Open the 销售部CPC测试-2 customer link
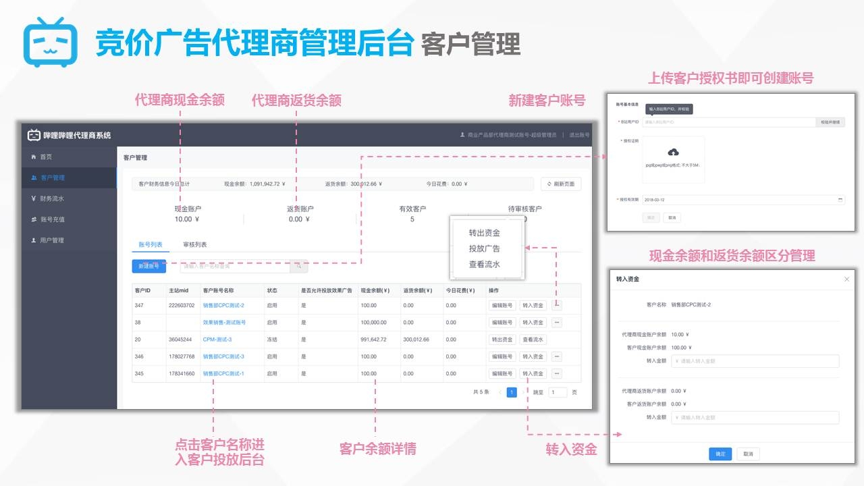The width and height of the screenshot is (864, 486). point(223,305)
